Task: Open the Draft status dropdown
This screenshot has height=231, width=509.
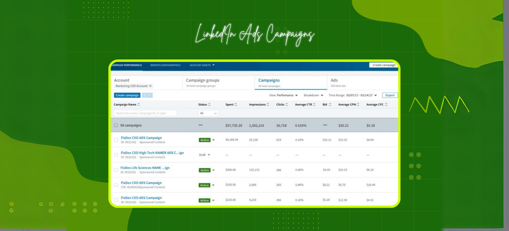Action: (209, 155)
